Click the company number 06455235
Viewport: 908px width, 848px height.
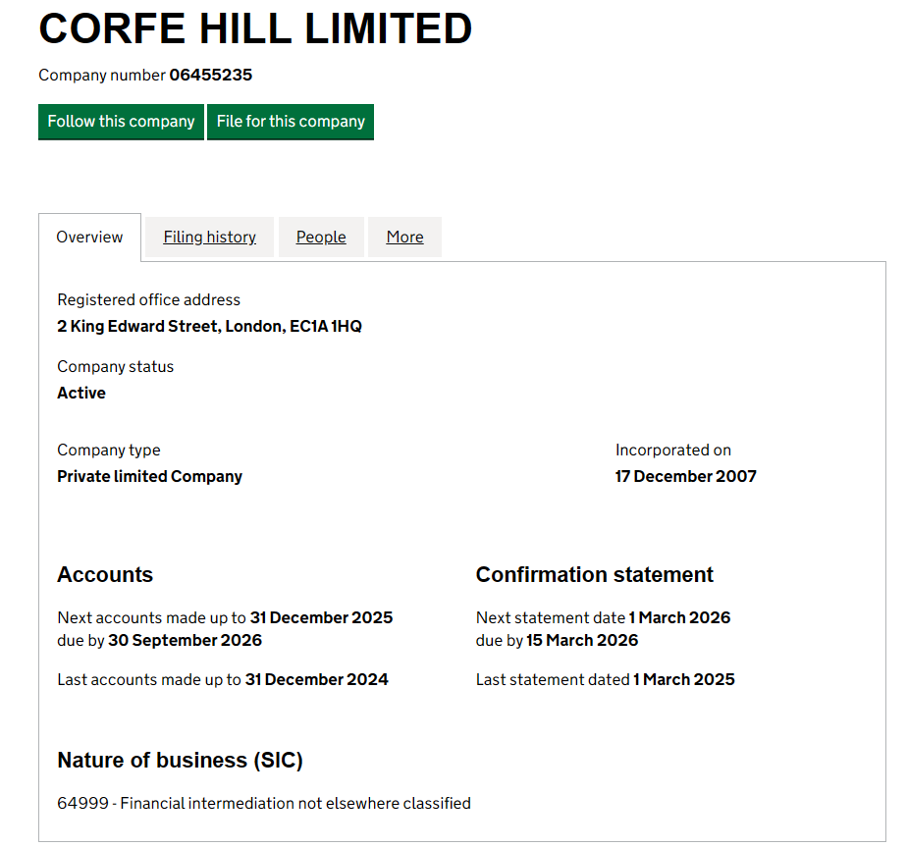click(x=210, y=75)
